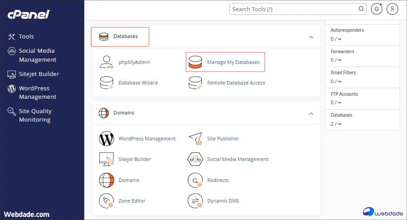This screenshot has height=220, width=407.
Task: Click Sitejet Builder icon in Domains
Action: (x=106, y=159)
